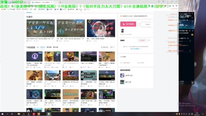206x116 pixels.
Task: Open the star favorites bookmark
Action: click(4, 9)
